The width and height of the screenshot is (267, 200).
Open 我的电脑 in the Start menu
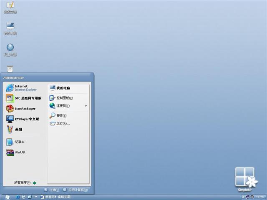68,88
